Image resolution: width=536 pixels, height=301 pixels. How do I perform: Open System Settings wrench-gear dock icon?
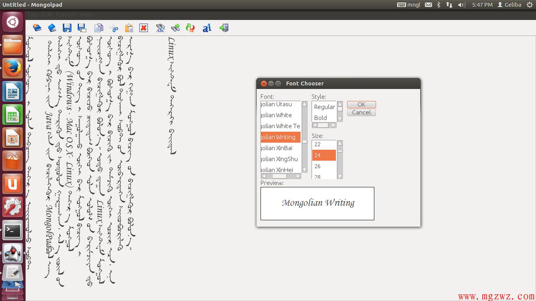point(13,207)
